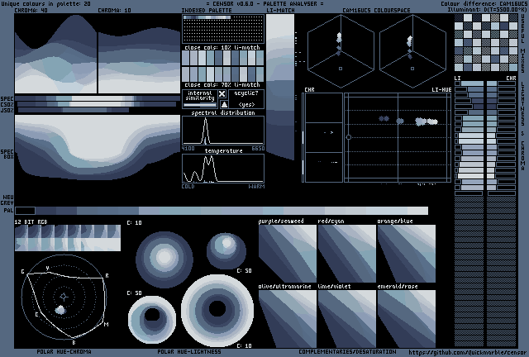529x357 pixels.
Task: Click the X icon beside internal similarity
Action: tap(222, 95)
